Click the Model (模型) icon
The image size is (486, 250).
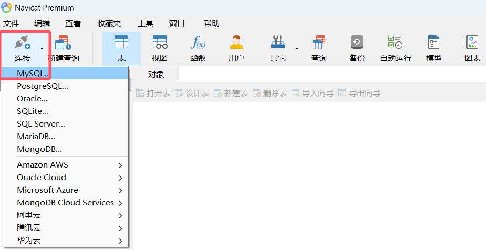[x=433, y=42]
